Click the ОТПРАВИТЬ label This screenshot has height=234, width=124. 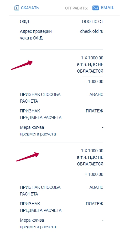pos(76,8)
